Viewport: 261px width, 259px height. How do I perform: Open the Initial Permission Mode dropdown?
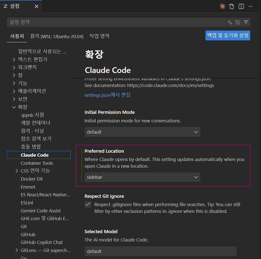142,132
